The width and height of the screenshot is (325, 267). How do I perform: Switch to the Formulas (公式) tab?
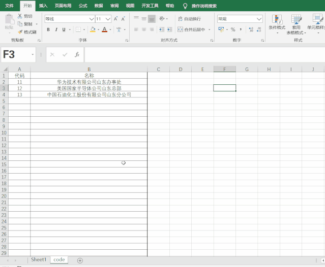(83, 6)
